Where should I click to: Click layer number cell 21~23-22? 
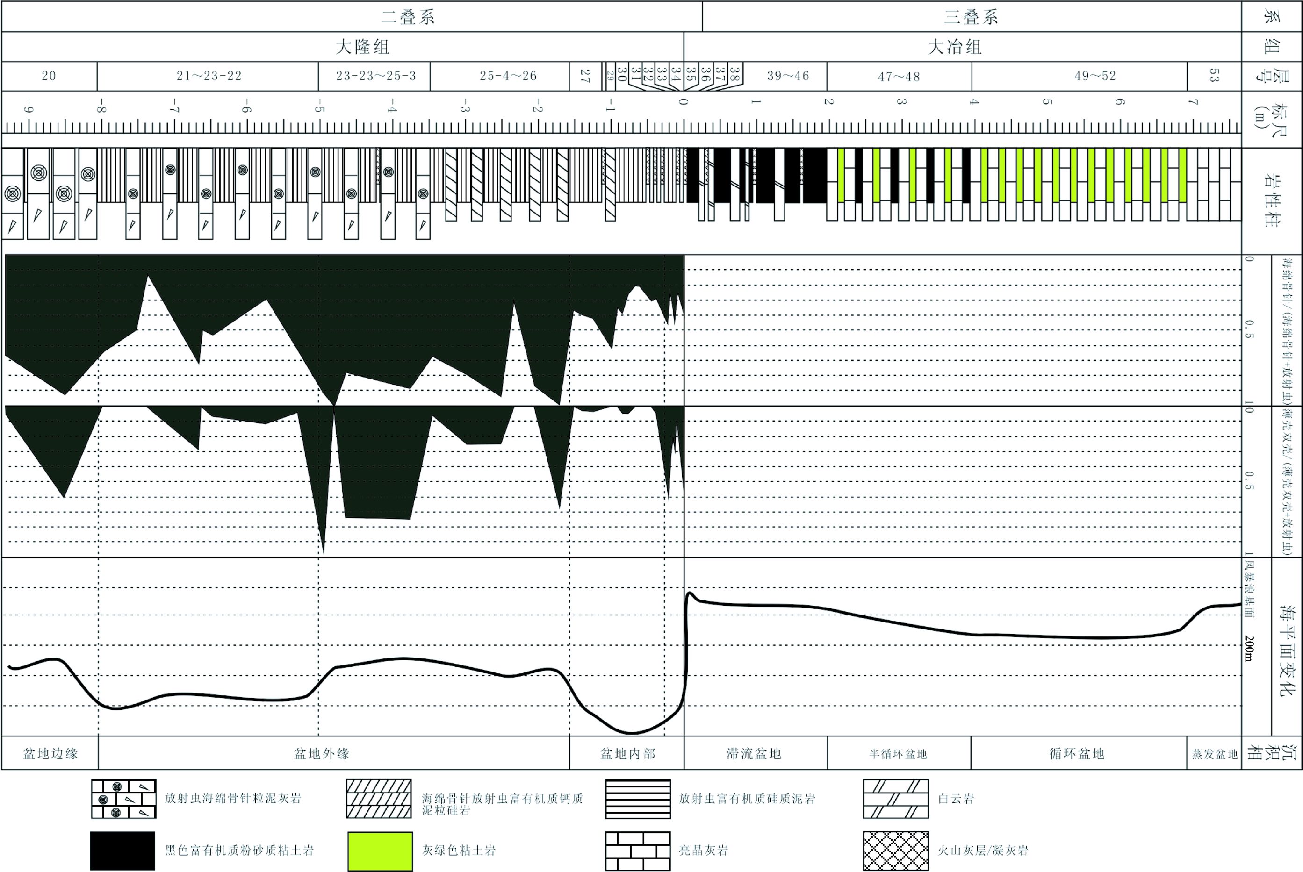(209, 76)
